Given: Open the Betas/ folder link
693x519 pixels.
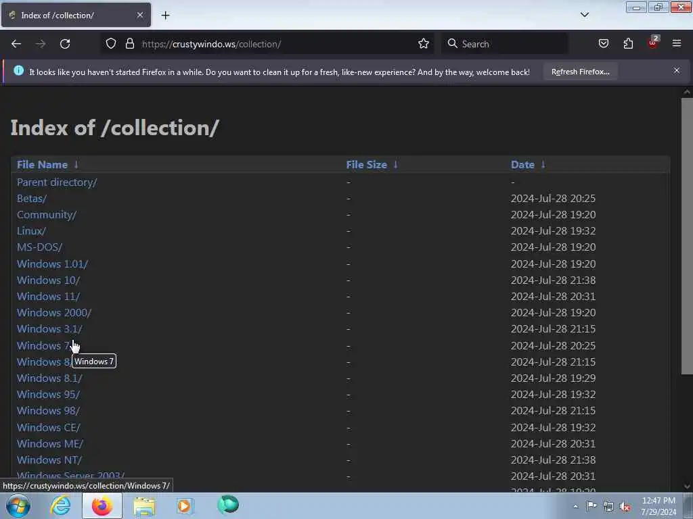Looking at the screenshot, I should (31, 199).
